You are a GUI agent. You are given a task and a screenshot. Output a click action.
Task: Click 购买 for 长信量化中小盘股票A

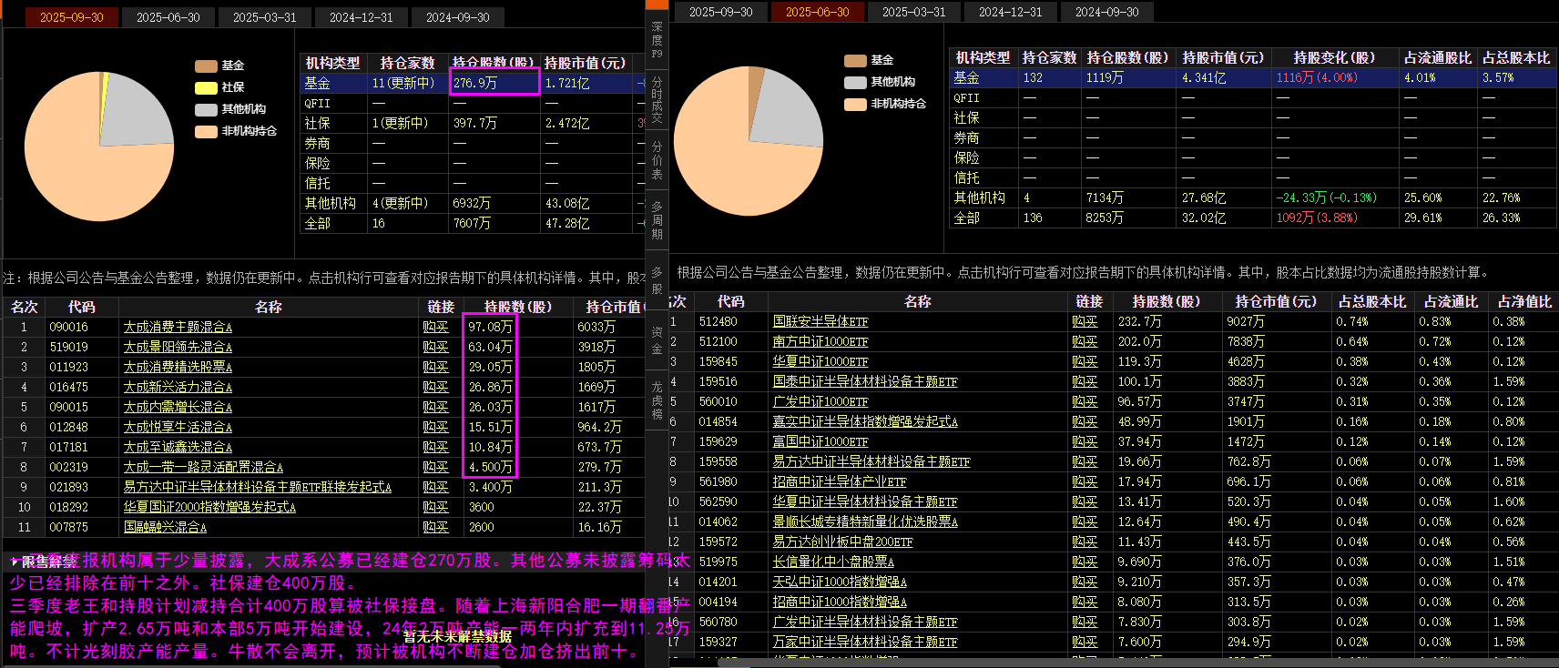(1085, 562)
